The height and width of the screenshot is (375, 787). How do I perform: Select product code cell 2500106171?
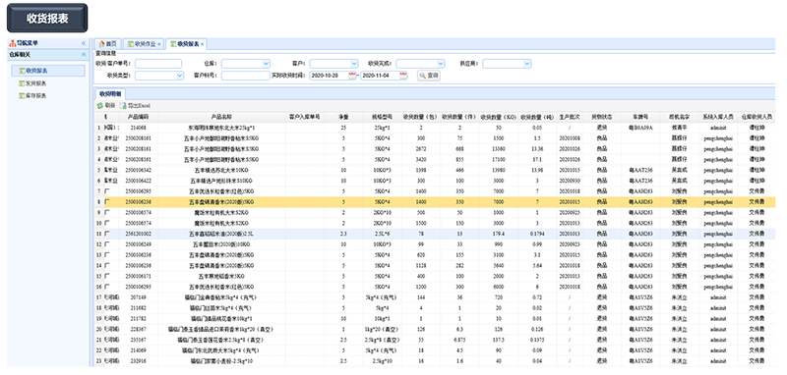(138, 277)
